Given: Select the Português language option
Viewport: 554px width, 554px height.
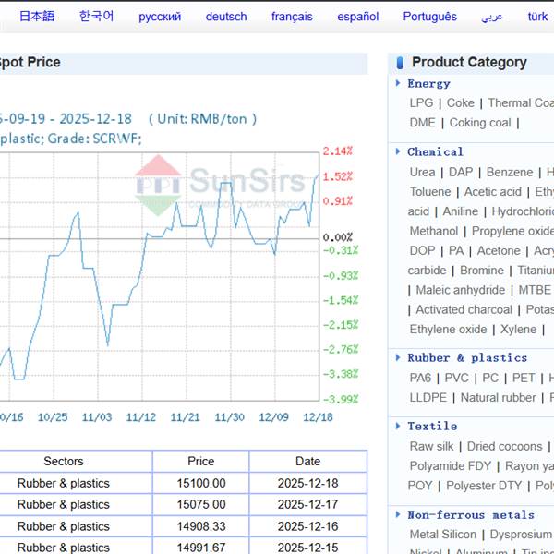Looking at the screenshot, I should pyautogui.click(x=429, y=17).
